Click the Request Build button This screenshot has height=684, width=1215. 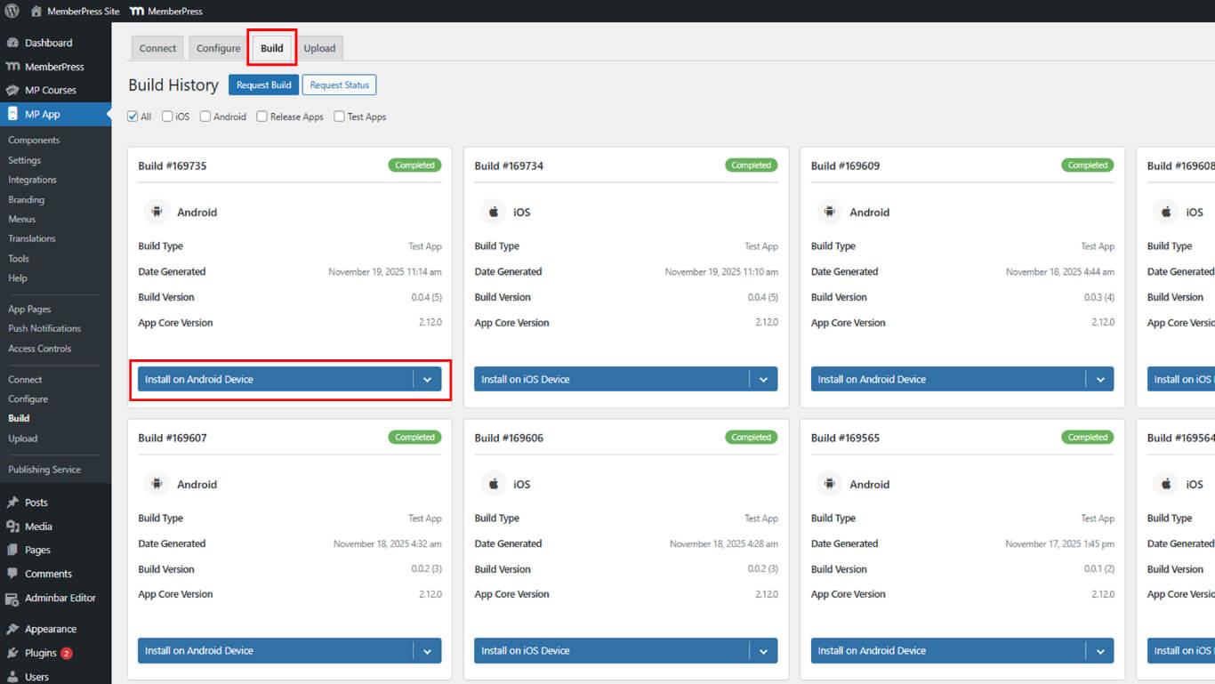pos(263,84)
